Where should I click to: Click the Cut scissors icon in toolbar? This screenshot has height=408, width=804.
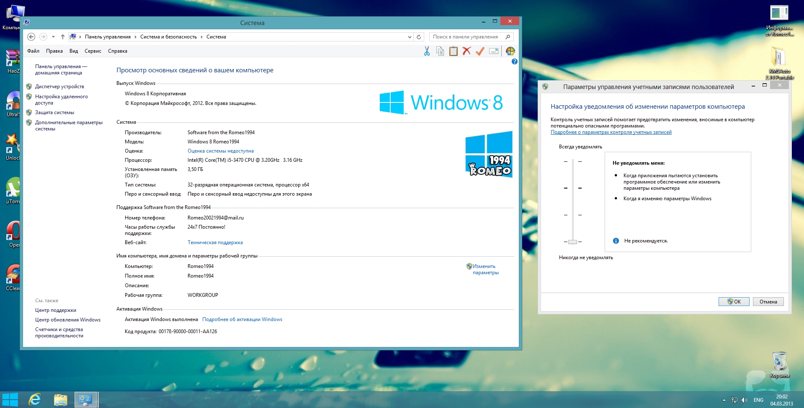pos(427,51)
